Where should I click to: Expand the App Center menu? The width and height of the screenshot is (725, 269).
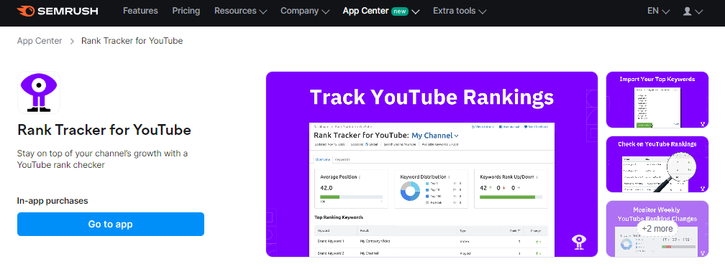[381, 11]
